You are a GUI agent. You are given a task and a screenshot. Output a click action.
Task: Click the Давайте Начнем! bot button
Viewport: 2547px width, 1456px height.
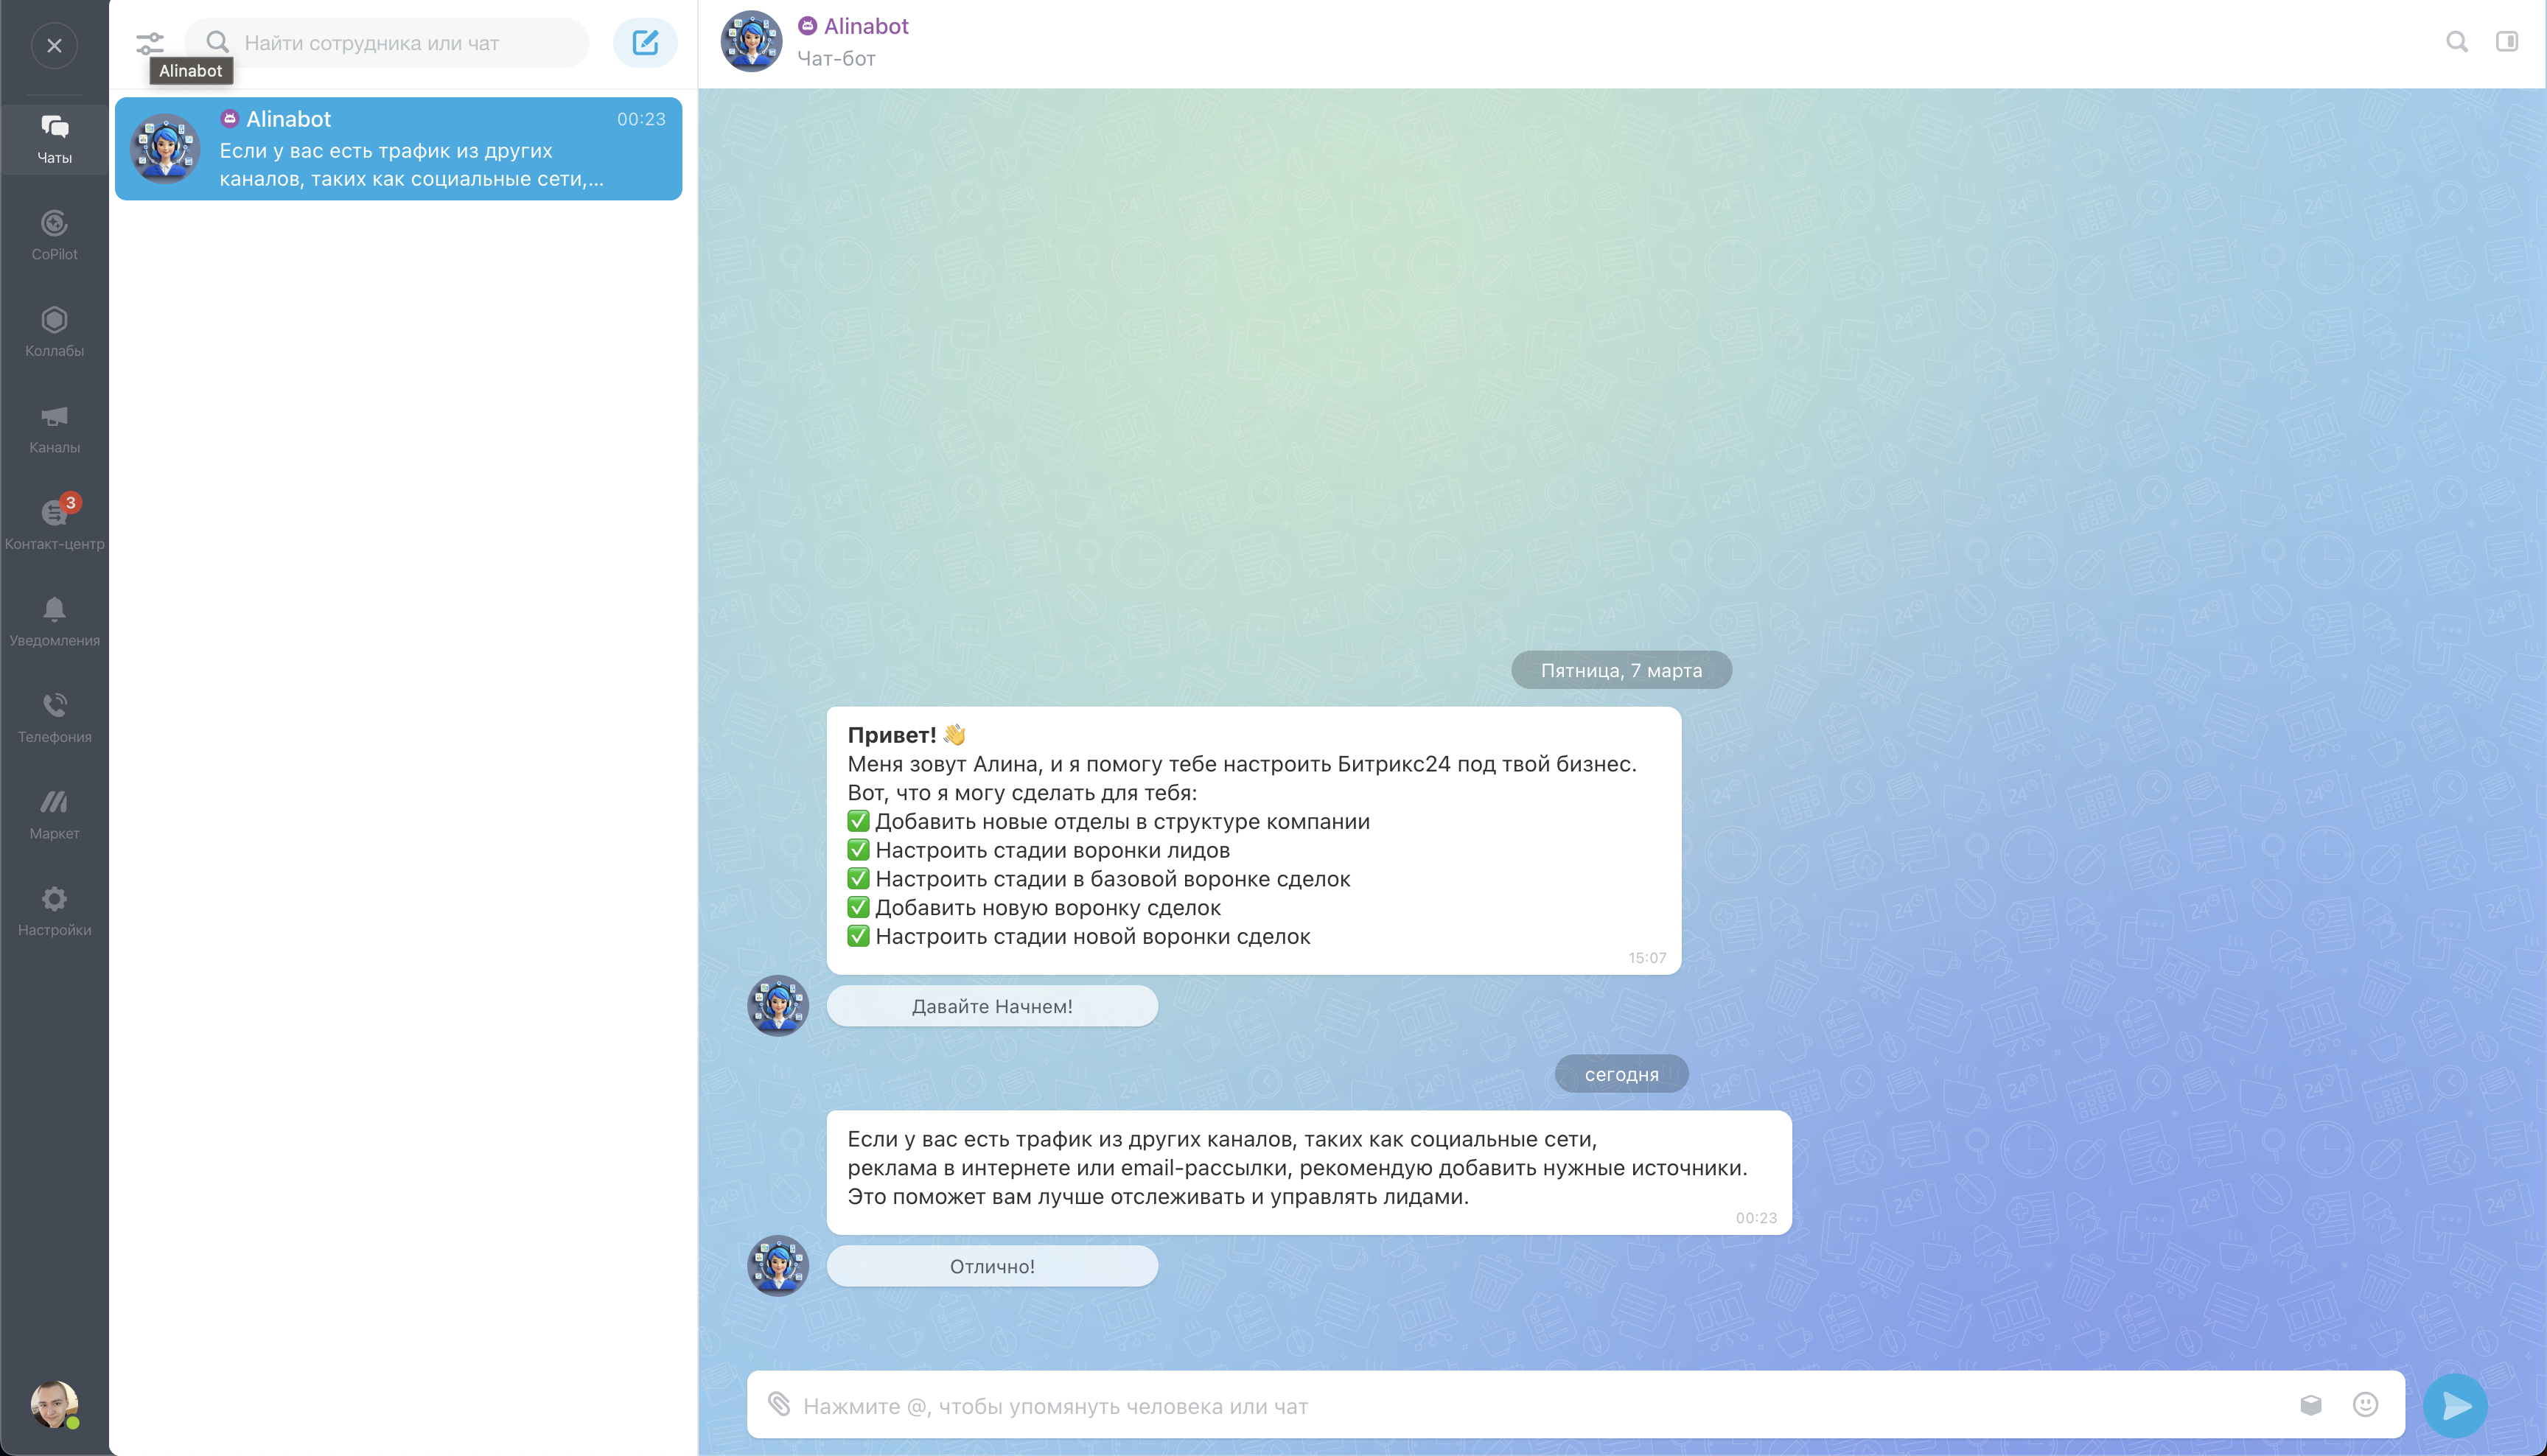(991, 1006)
